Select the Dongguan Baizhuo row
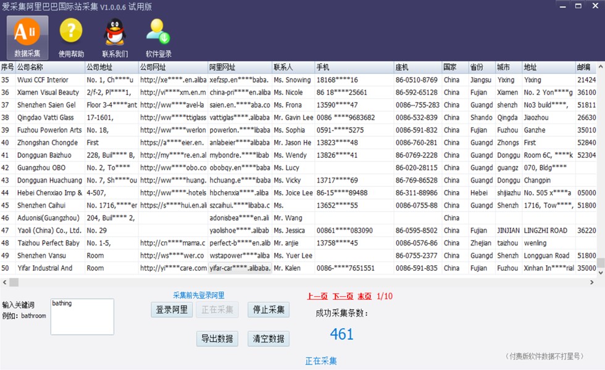 pos(298,155)
